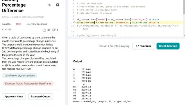Click the code editor vertical scrollbar

[184, 7]
